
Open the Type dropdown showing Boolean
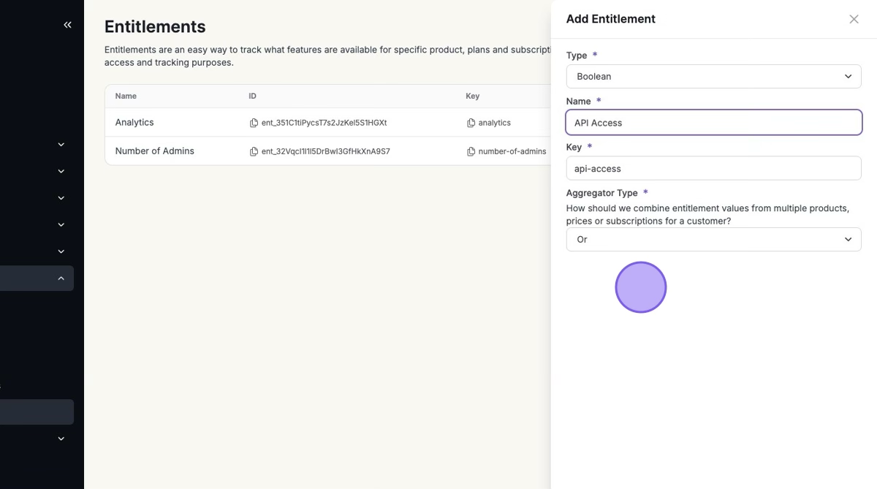[713, 77]
